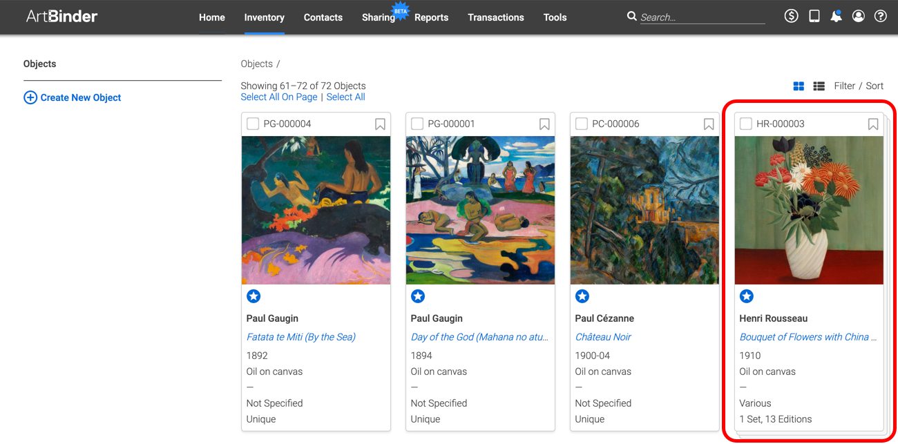Switch to list view layout
Image resolution: width=898 pixels, height=444 pixels.
point(819,86)
